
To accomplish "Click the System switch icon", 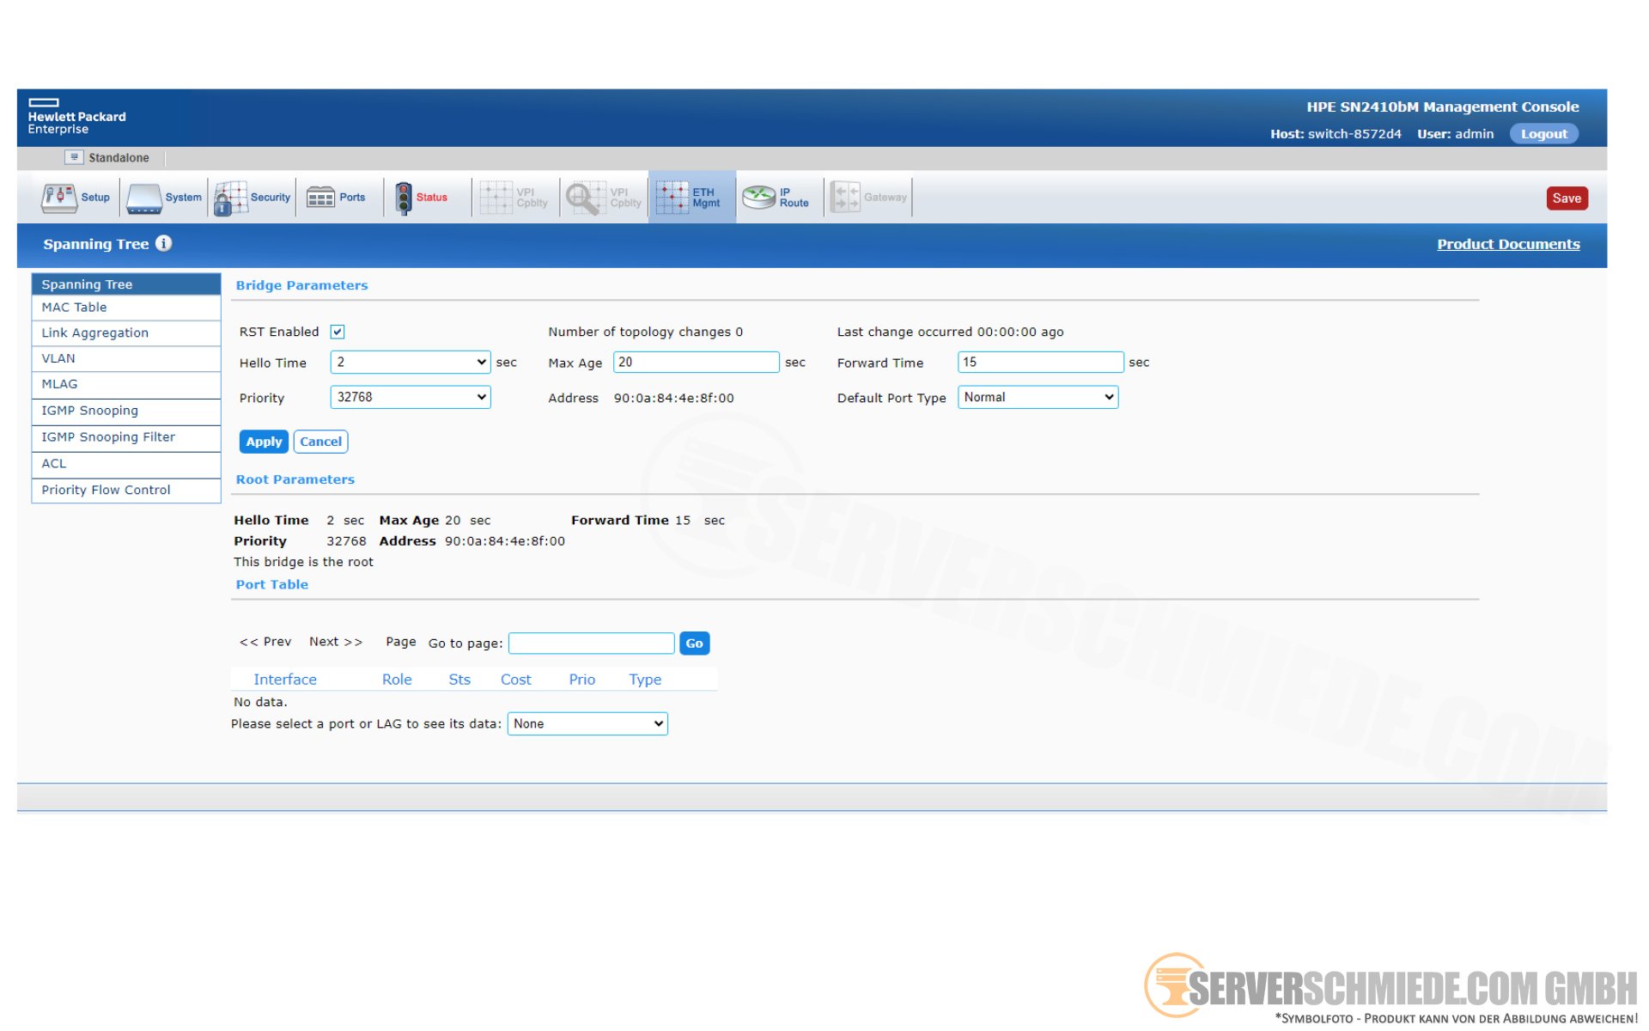I will click(x=144, y=198).
